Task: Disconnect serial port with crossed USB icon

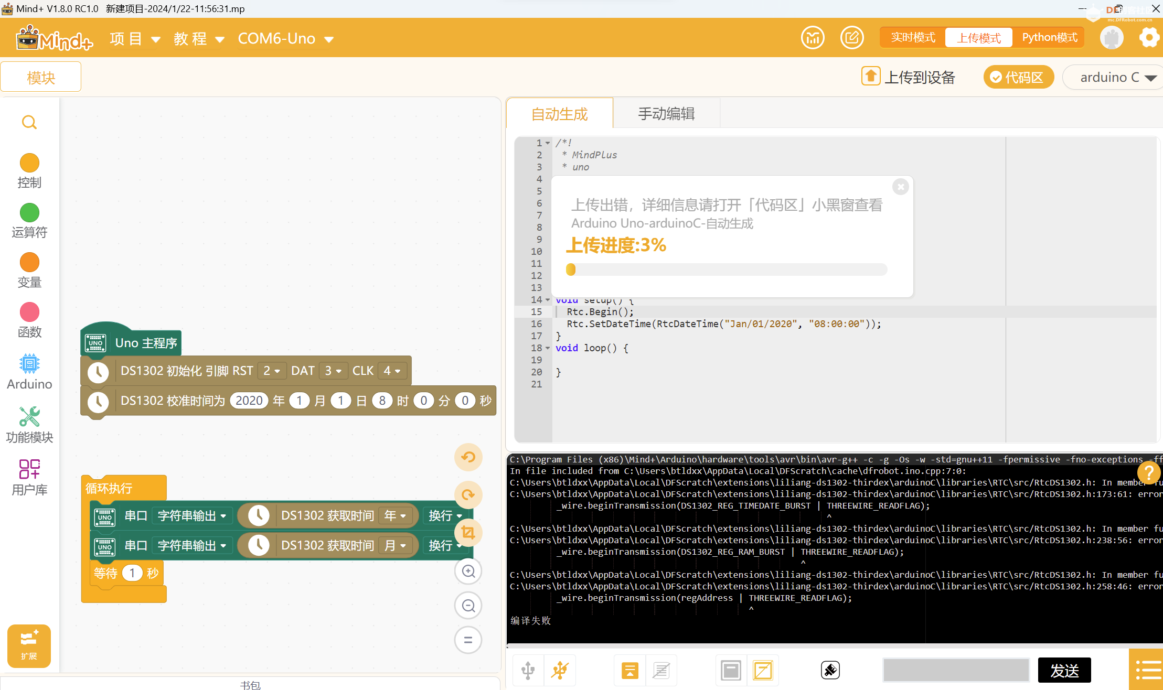Action: pyautogui.click(x=560, y=670)
